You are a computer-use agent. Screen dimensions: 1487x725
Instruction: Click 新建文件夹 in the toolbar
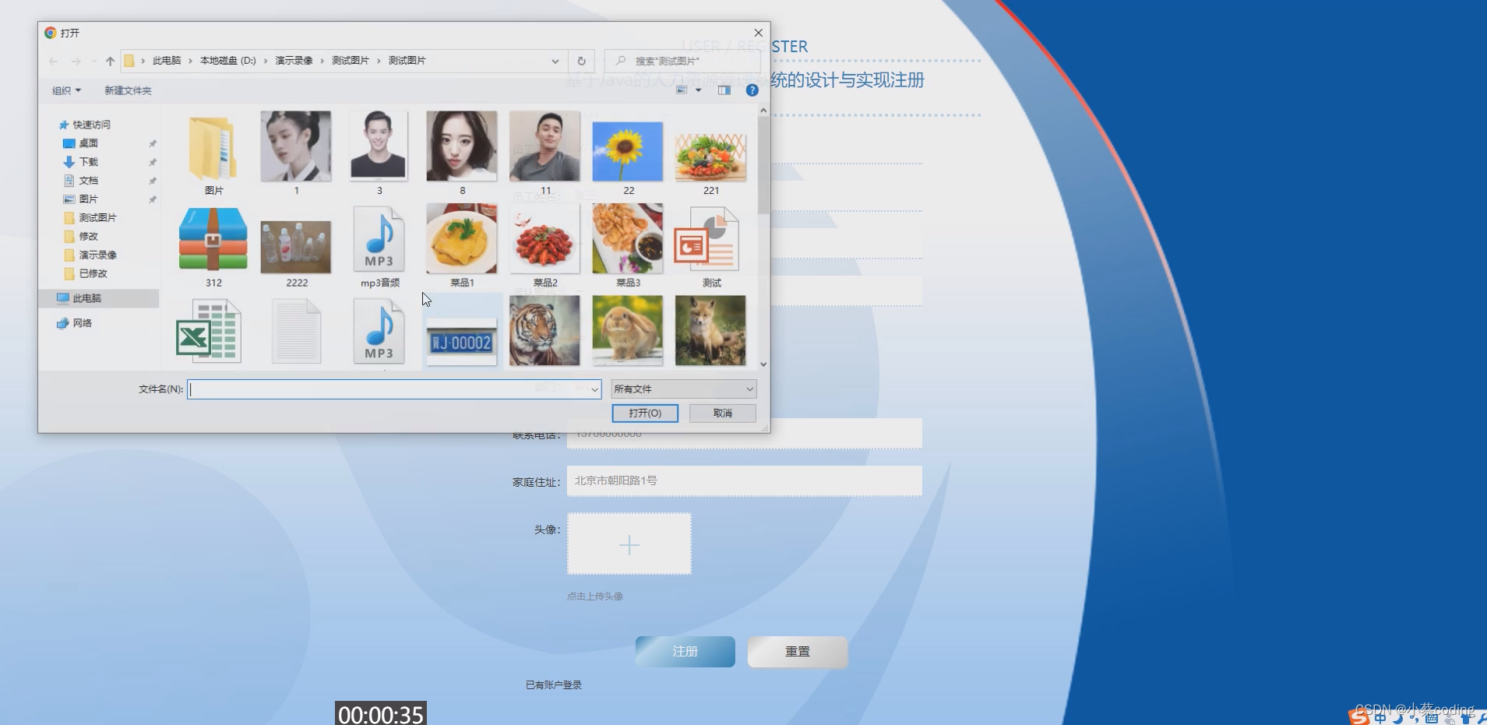pos(128,90)
